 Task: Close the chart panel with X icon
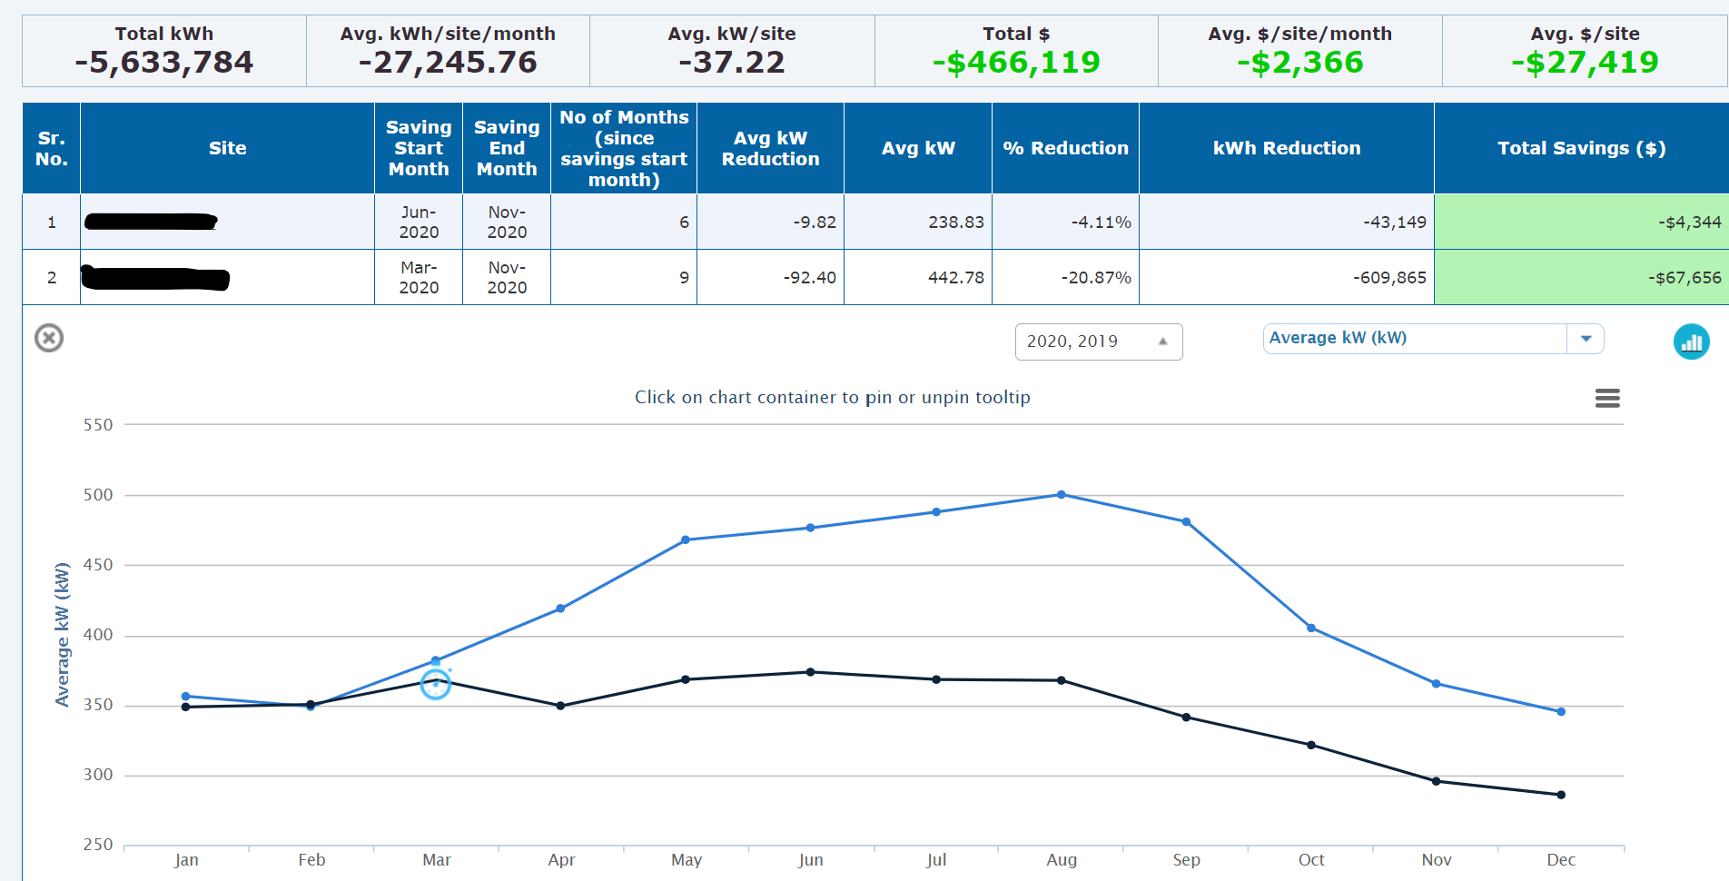click(x=49, y=338)
